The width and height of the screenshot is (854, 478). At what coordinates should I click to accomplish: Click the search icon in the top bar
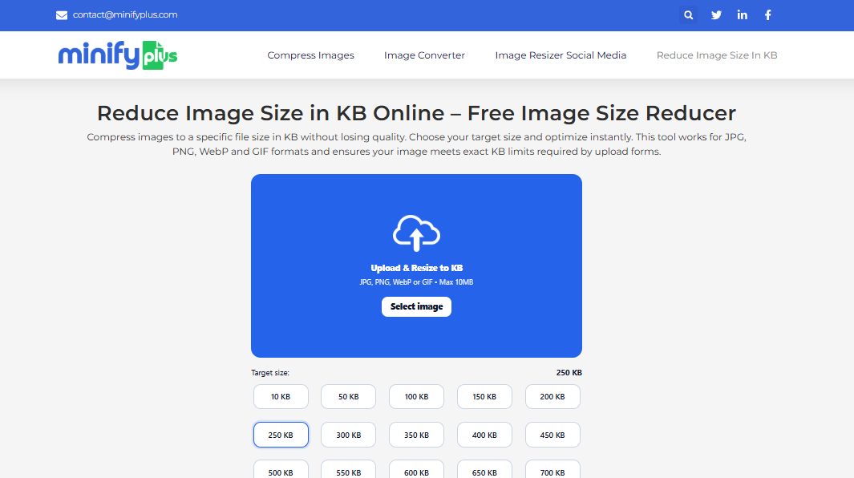click(x=688, y=14)
